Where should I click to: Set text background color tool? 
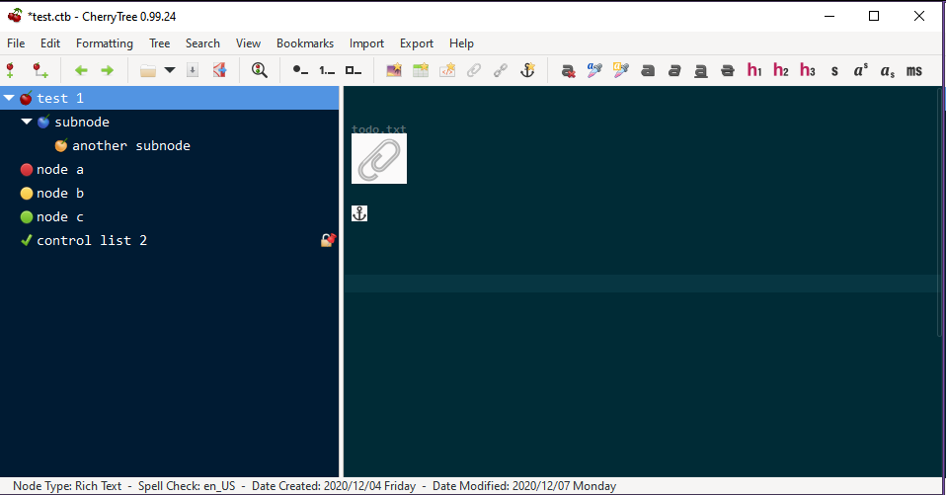[x=621, y=70]
